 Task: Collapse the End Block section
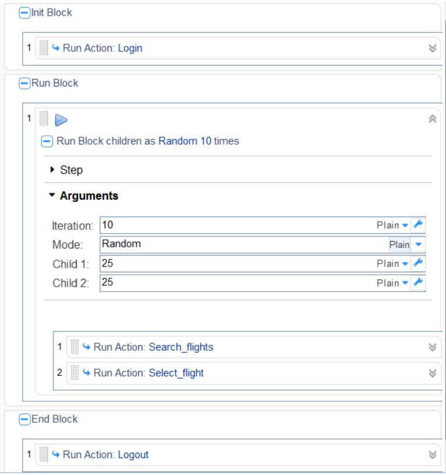click(x=24, y=419)
